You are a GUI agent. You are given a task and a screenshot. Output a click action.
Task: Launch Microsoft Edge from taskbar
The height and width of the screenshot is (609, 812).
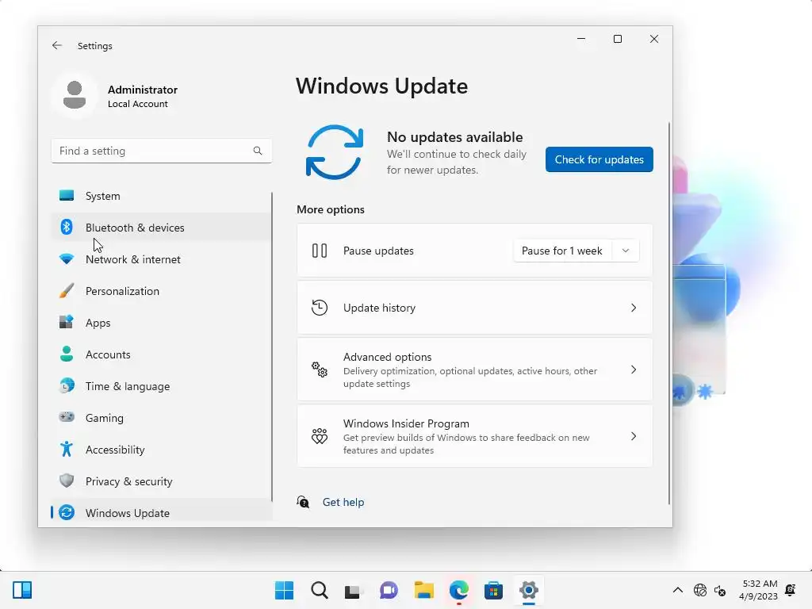click(459, 590)
